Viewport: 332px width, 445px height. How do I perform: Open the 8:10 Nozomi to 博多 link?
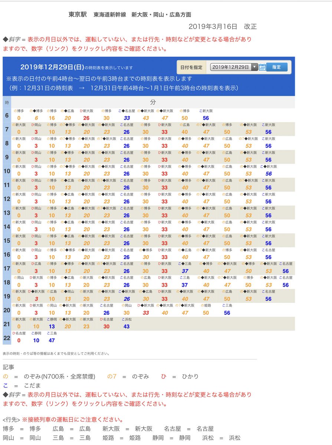click(52, 146)
